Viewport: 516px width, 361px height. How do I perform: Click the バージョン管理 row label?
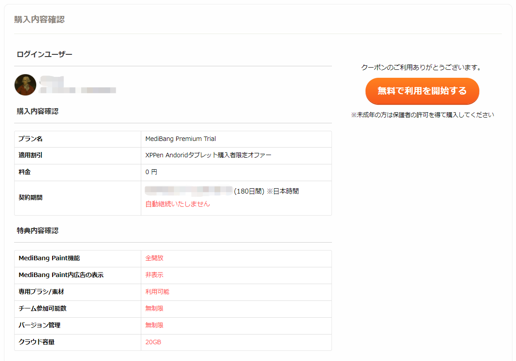[39, 325]
